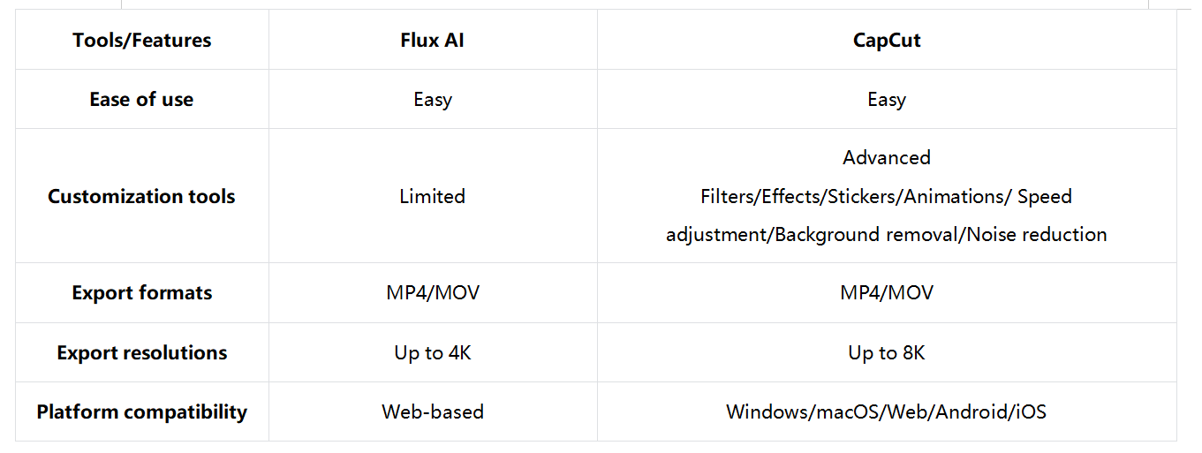Select the "Platform compatibility" row label
Viewport: 1202px width, 453px height.
tap(141, 411)
